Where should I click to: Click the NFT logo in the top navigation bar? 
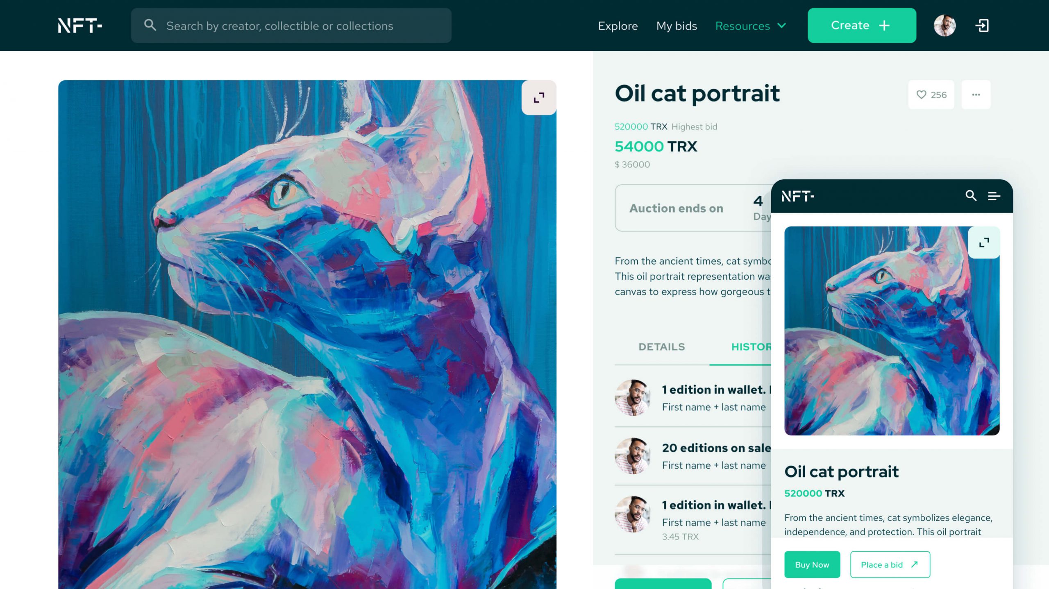tap(80, 25)
